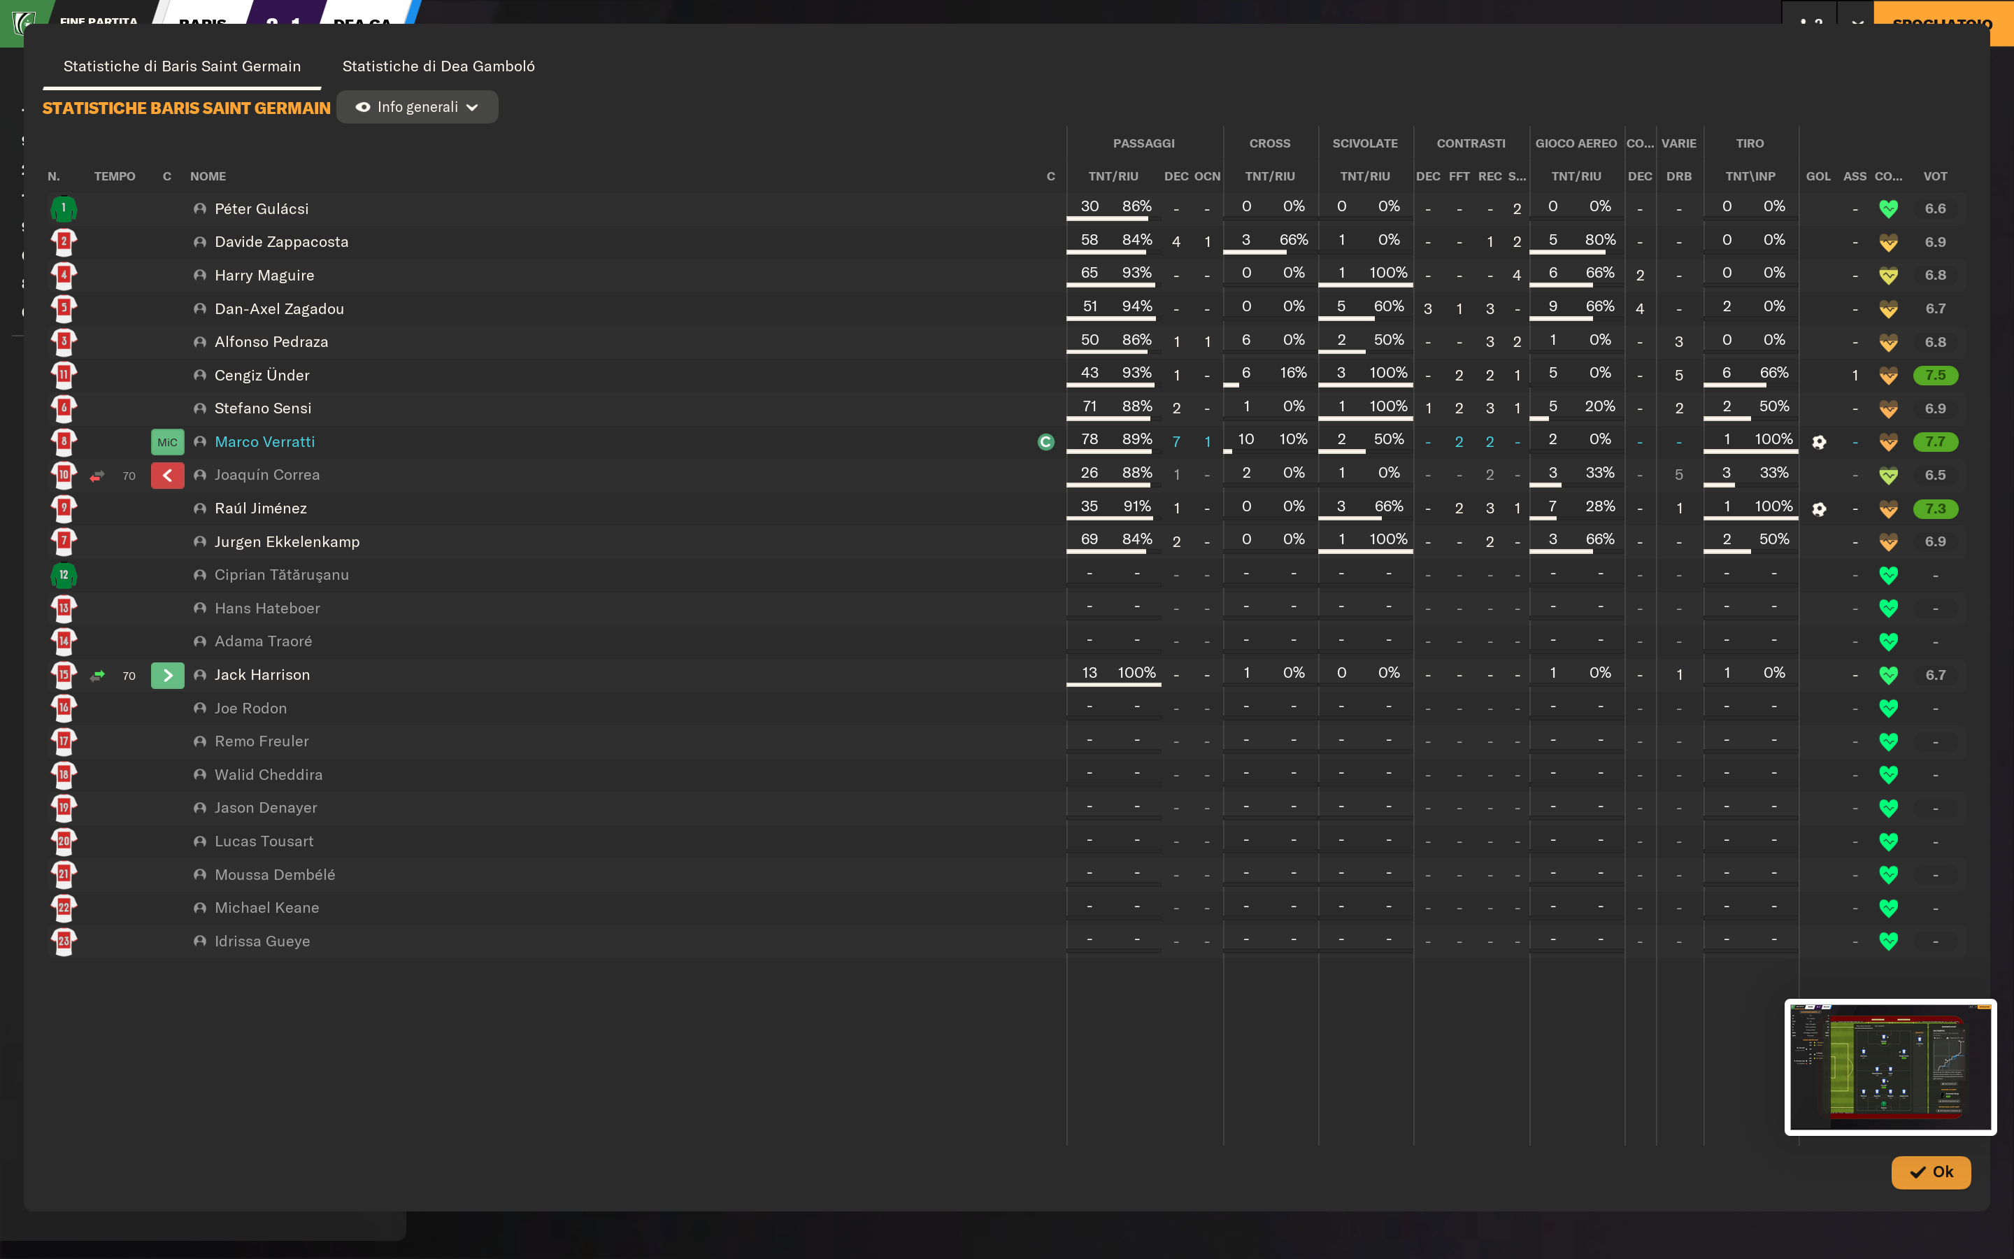Image resolution: width=2014 pixels, height=1259 pixels.
Task: Click Walid Cheddira's number 18 shirt icon
Action: (x=64, y=774)
